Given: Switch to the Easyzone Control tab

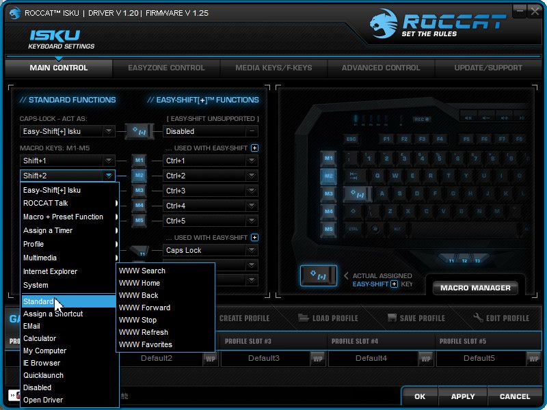Looking at the screenshot, I should click(166, 68).
